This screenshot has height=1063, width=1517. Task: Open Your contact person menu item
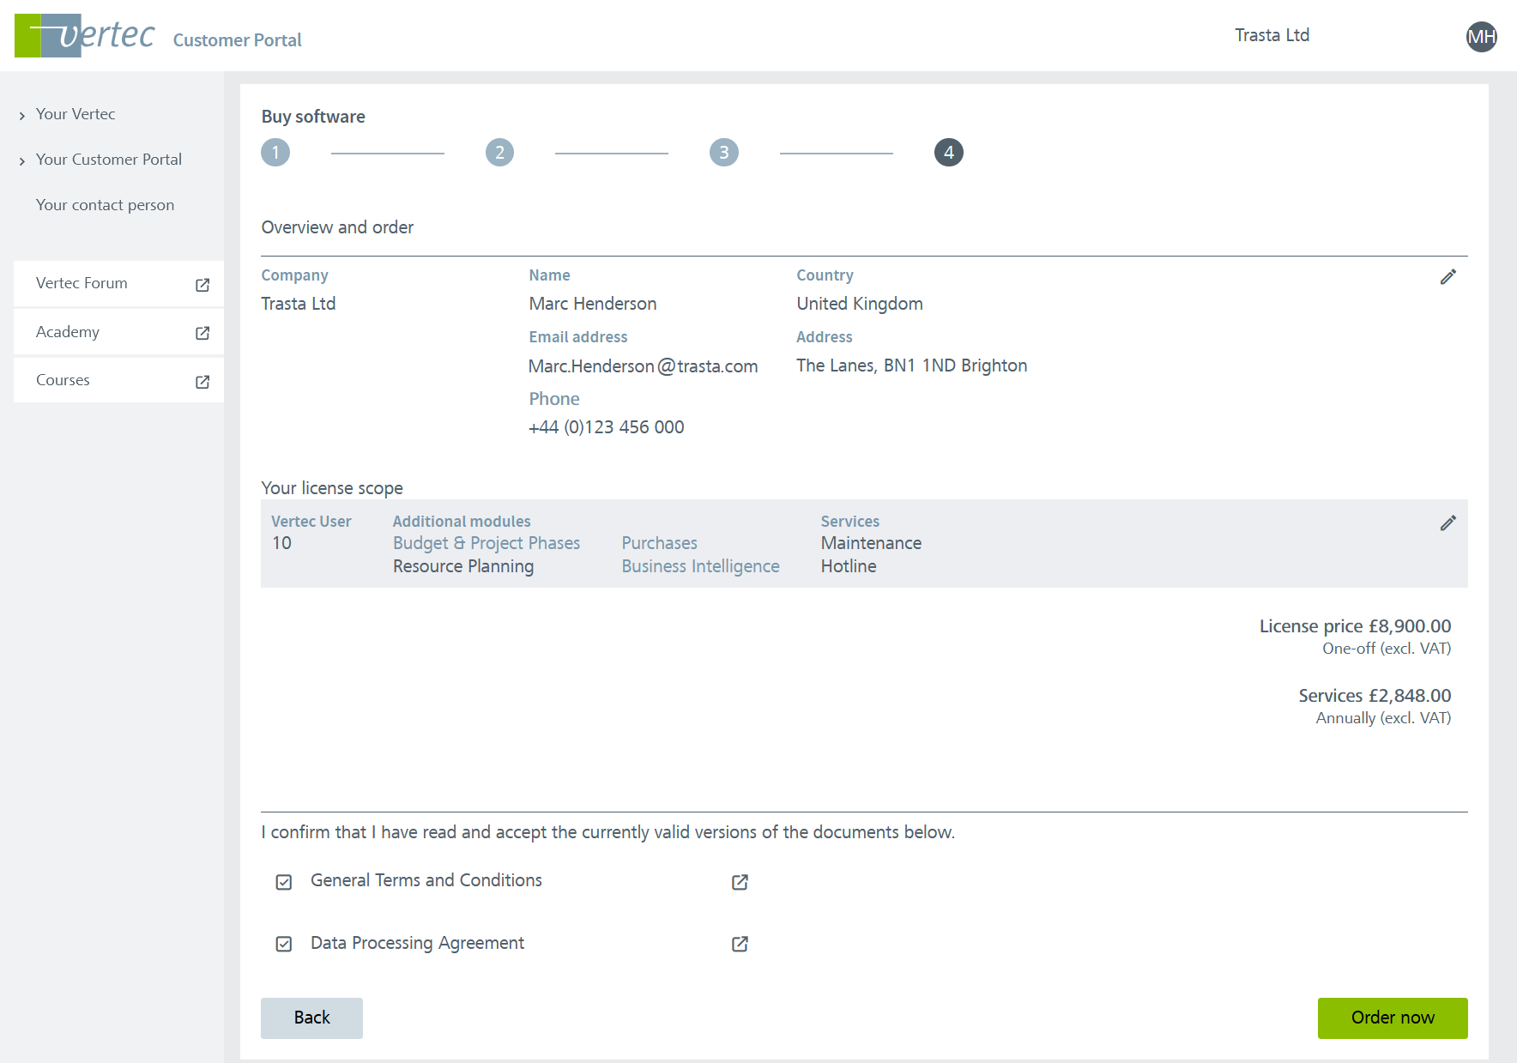coord(105,205)
